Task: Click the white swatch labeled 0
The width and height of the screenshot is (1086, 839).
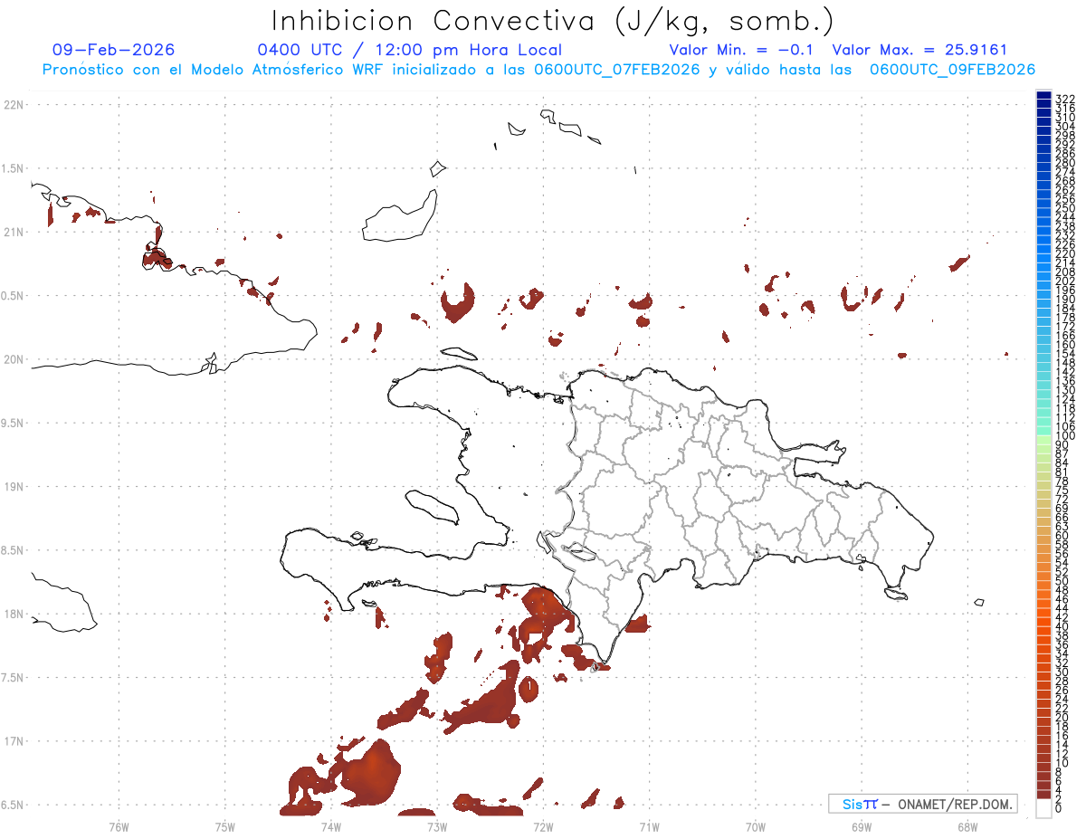Action: (x=1044, y=808)
